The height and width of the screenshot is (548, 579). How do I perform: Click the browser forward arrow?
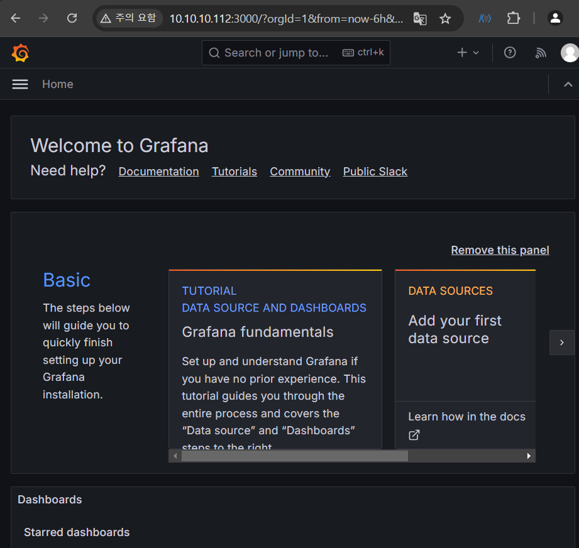tap(43, 18)
